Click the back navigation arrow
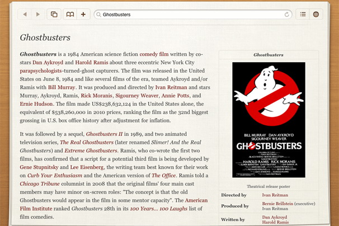 click(x=25, y=15)
